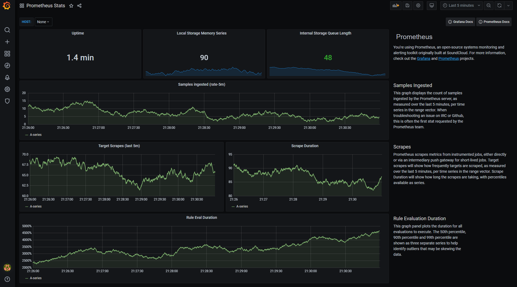Click the Rule Evaluation Duration heading
The image size is (517, 287).
(x=420, y=219)
